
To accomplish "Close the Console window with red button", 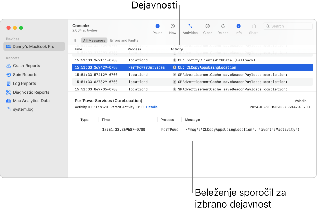I will coord(9,28).
